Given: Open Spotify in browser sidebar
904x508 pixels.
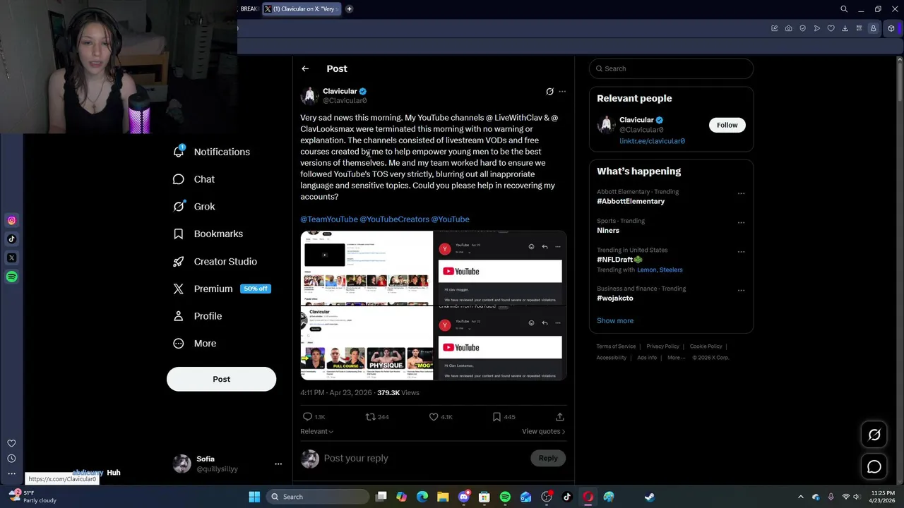Looking at the screenshot, I should point(11,277).
